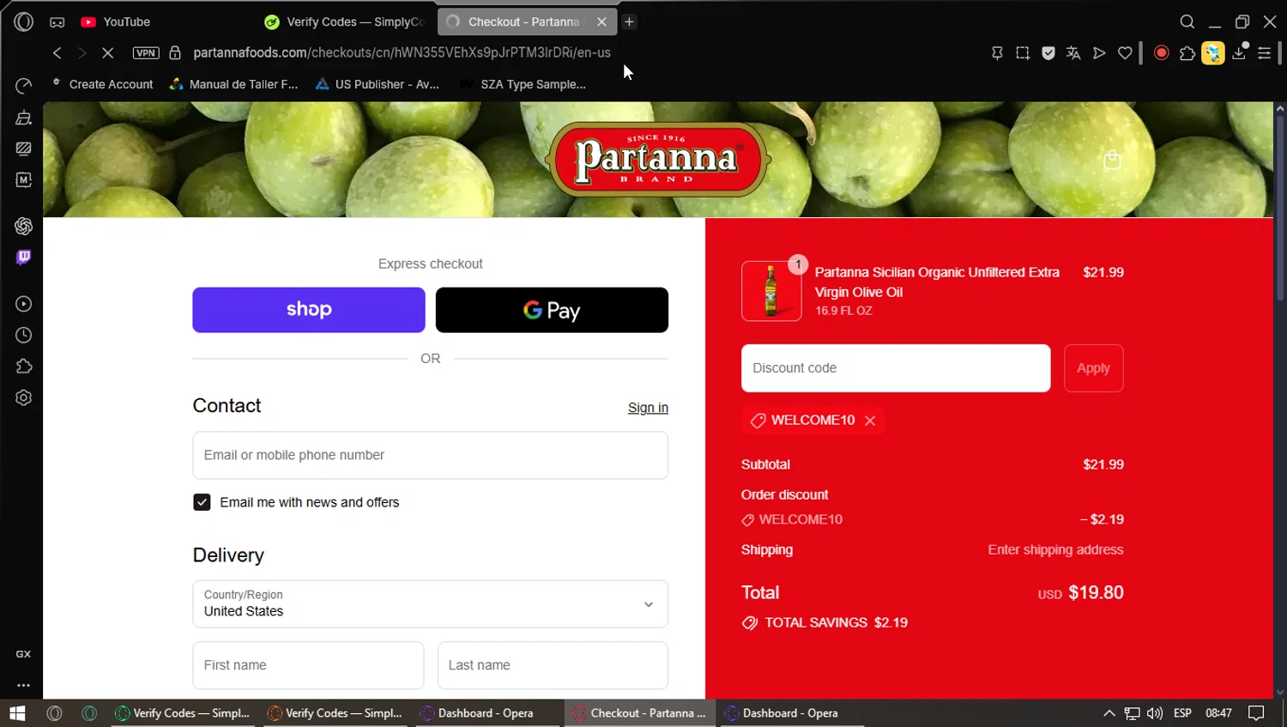The height and width of the screenshot is (727, 1287).
Task: Open Create Account bookmark
Action: (x=102, y=84)
